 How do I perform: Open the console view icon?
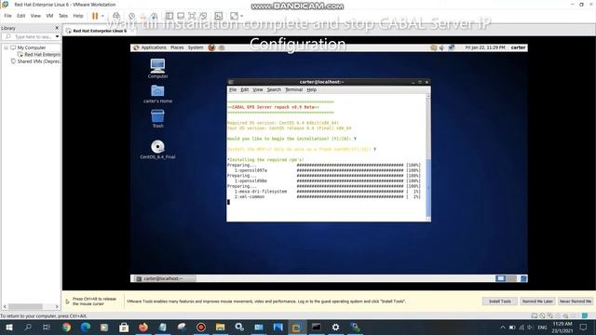pyautogui.click(x=219, y=16)
